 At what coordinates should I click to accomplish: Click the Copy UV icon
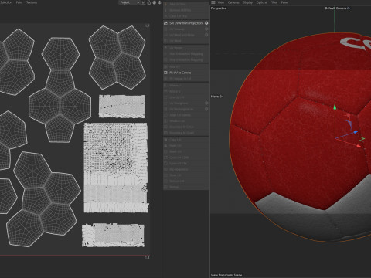[165, 140]
